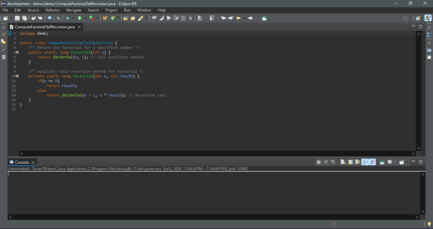The height and width of the screenshot is (229, 433).
Task: Open the Open Console dropdown arrow
Action: 407,162
